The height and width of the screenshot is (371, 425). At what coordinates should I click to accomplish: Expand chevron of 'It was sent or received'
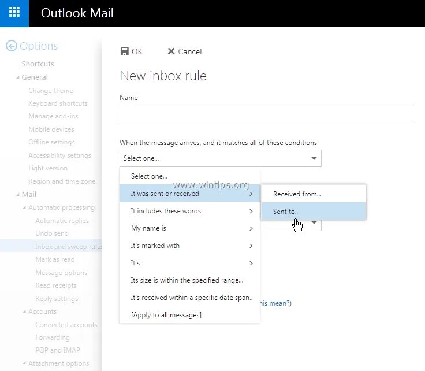[251, 194]
